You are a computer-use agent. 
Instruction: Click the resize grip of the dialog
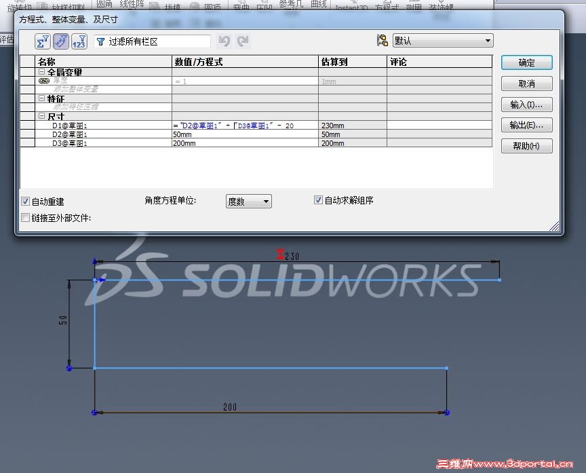(555, 226)
